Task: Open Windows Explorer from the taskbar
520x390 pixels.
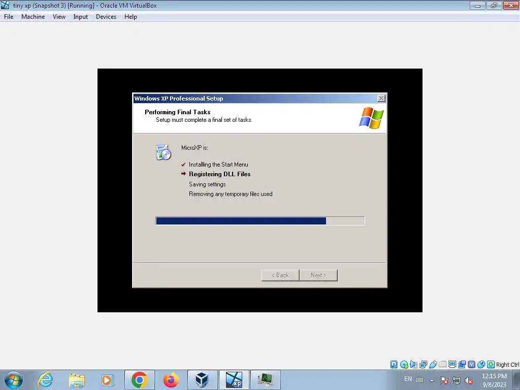Action: (77, 380)
